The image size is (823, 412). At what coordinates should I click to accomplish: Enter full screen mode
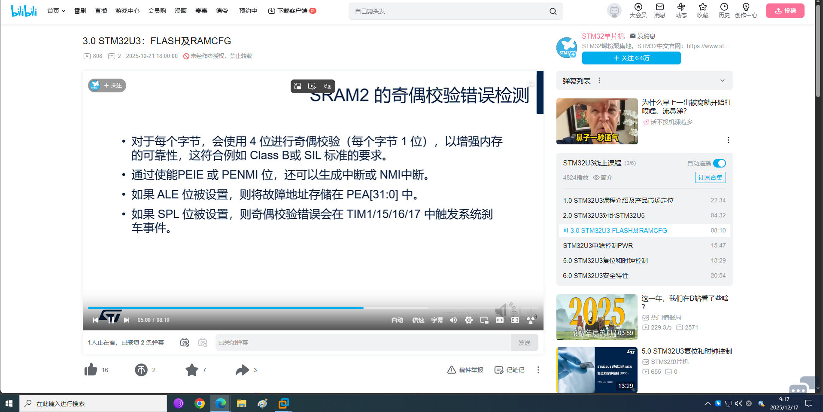pos(515,320)
